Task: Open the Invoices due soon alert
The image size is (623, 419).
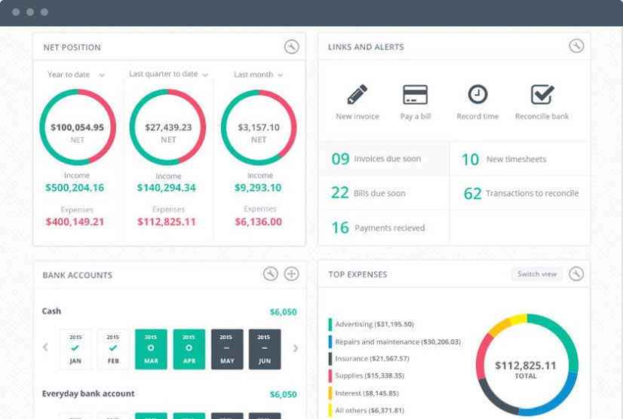Action: pos(384,159)
